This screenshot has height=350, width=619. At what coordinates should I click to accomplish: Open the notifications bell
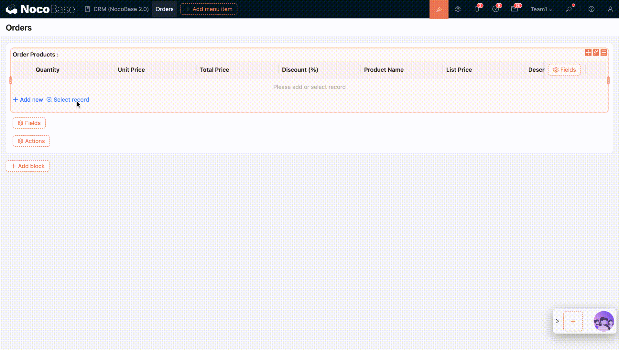477,9
